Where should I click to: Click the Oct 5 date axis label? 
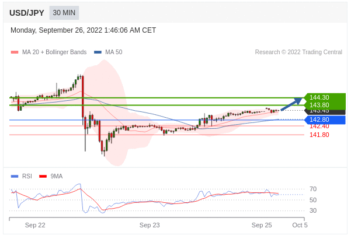coord(300,225)
